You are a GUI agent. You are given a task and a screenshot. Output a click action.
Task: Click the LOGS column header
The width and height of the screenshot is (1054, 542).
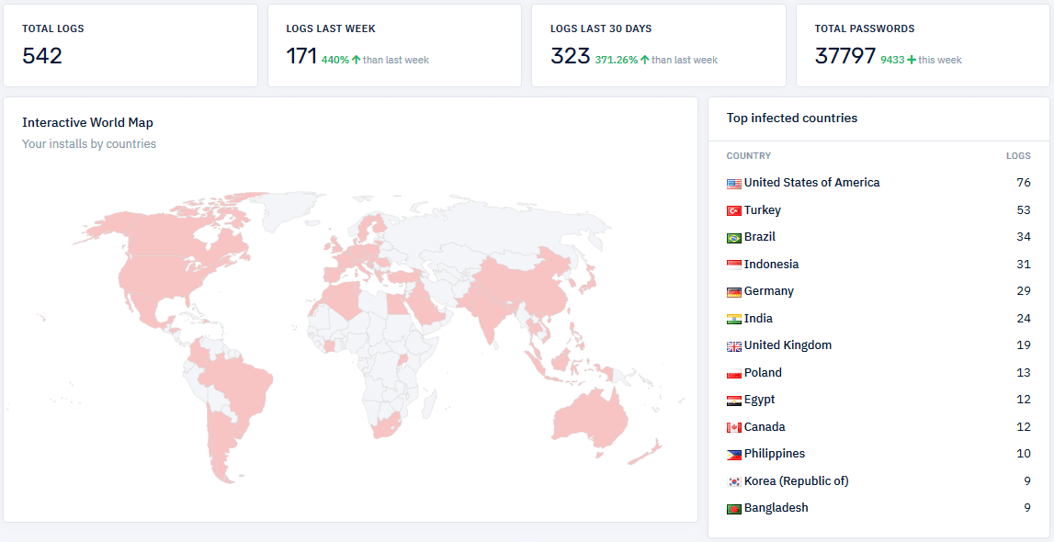tap(1018, 156)
